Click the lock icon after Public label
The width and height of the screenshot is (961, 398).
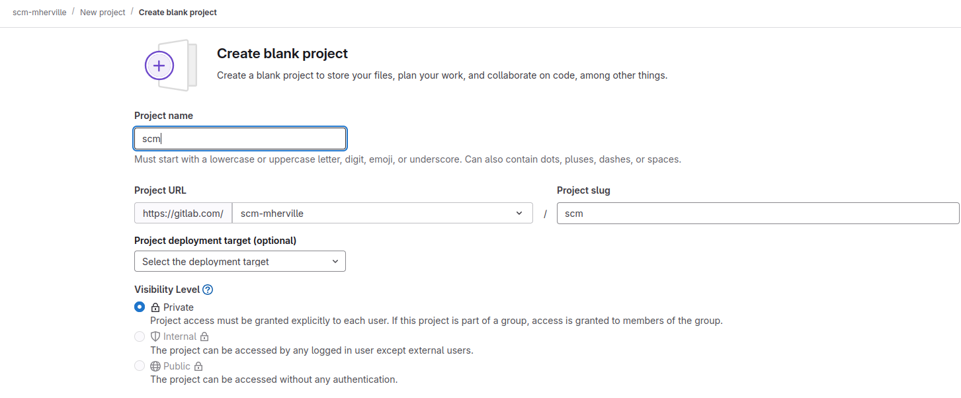(198, 366)
